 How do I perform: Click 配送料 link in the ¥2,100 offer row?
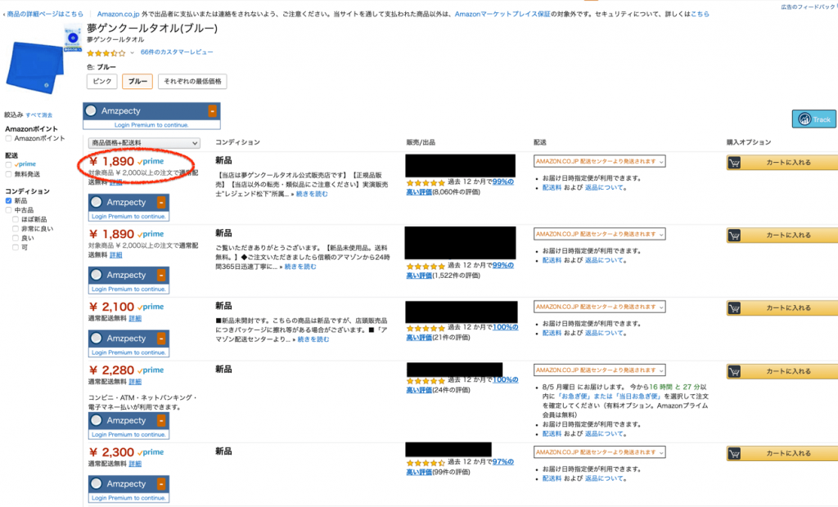coord(552,333)
